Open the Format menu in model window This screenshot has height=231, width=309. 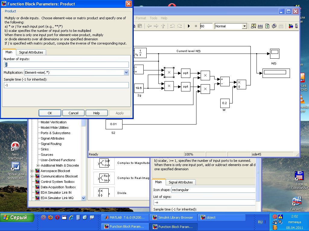pos(141,18)
